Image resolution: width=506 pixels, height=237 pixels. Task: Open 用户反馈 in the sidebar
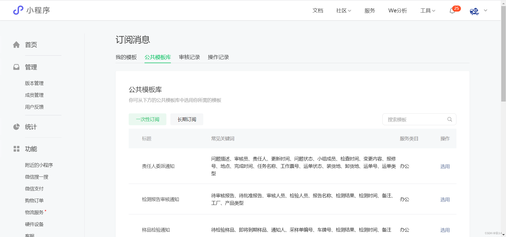(34, 107)
